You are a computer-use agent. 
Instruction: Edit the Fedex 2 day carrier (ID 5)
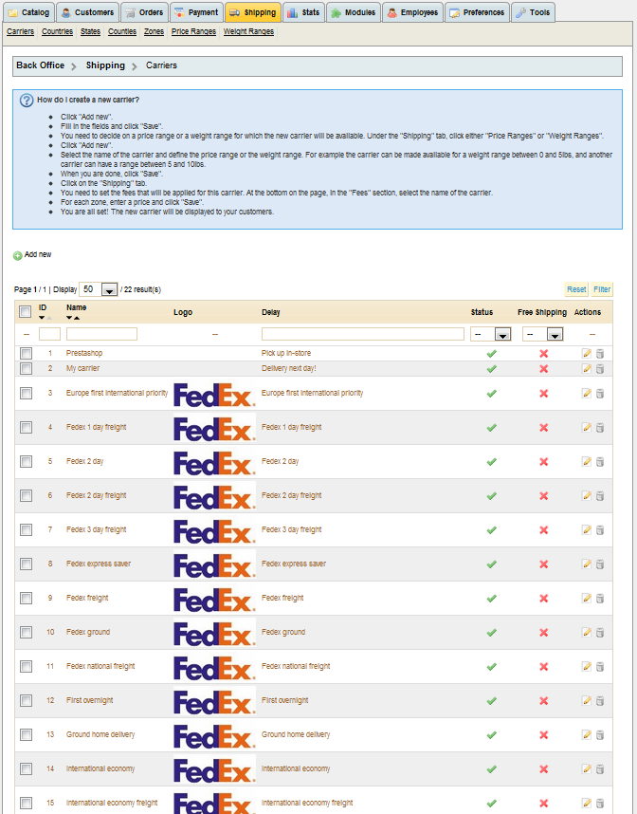pos(587,461)
